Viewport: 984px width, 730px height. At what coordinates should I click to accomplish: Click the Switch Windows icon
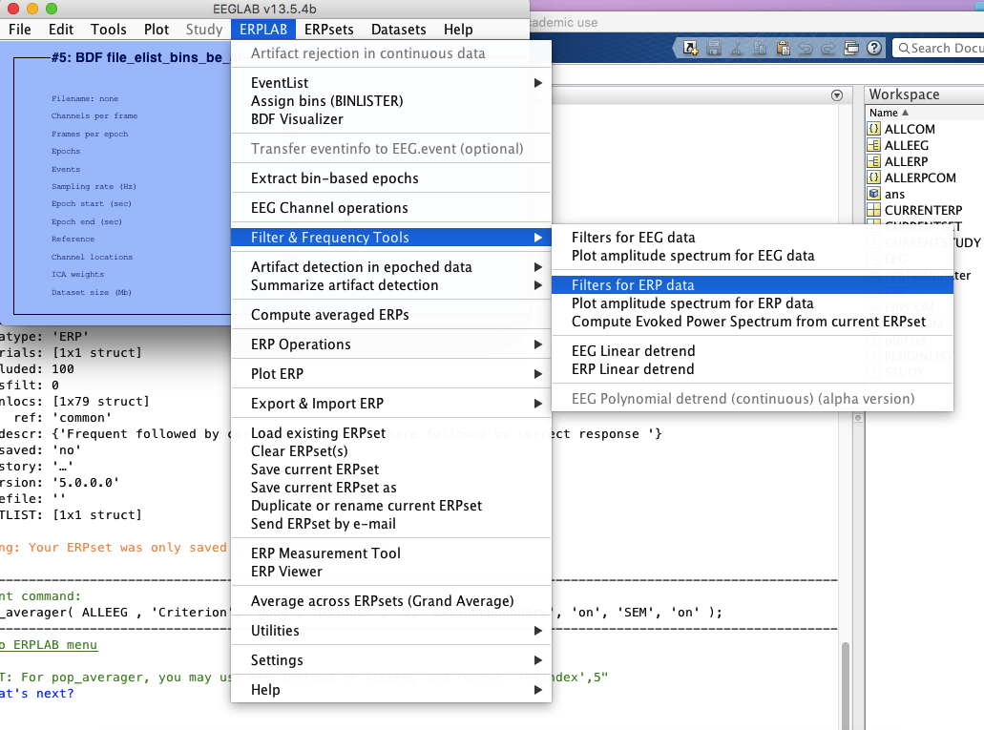[x=851, y=49]
